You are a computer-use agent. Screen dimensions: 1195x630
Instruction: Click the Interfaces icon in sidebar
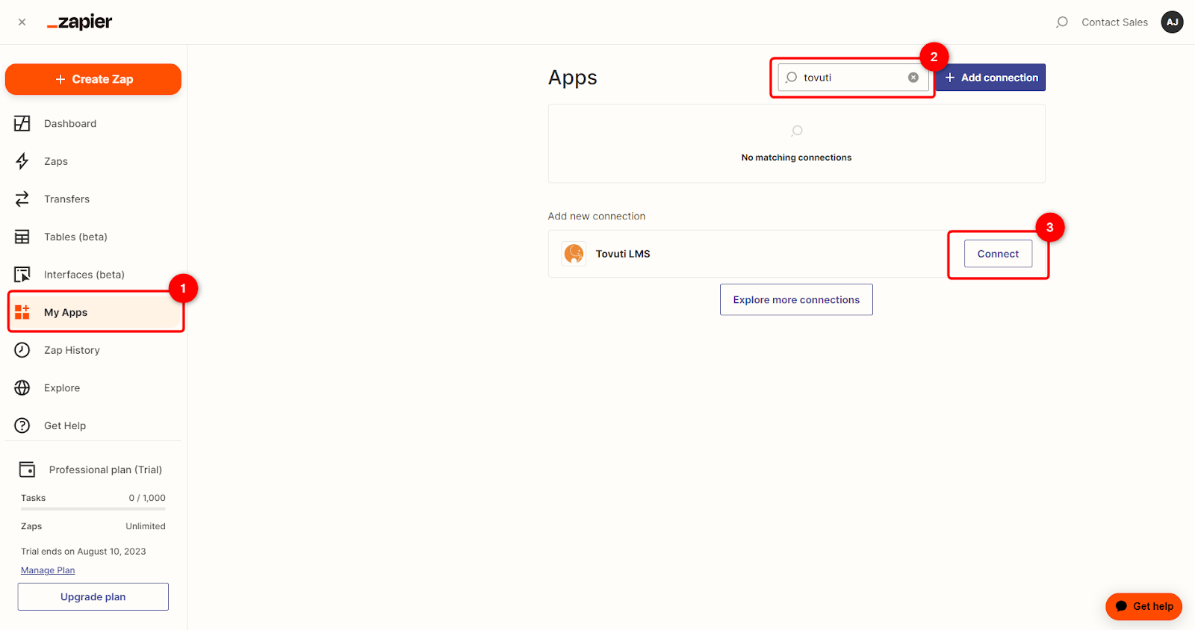(x=22, y=275)
